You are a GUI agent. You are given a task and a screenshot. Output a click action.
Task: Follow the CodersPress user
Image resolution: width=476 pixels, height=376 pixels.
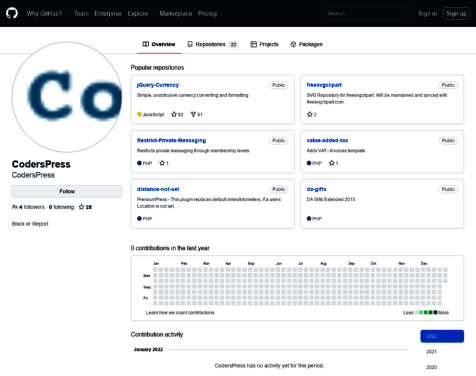pyautogui.click(x=67, y=191)
